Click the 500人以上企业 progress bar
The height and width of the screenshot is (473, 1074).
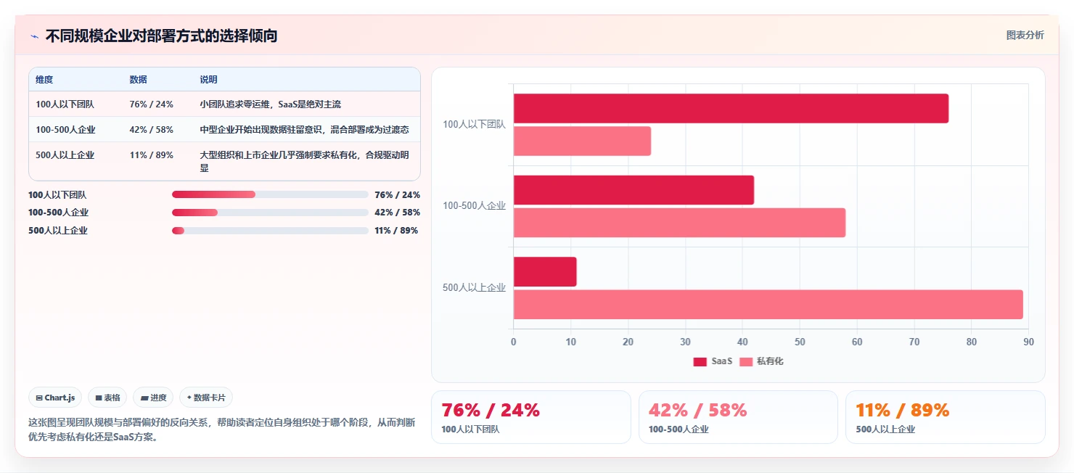pyautogui.click(x=270, y=231)
